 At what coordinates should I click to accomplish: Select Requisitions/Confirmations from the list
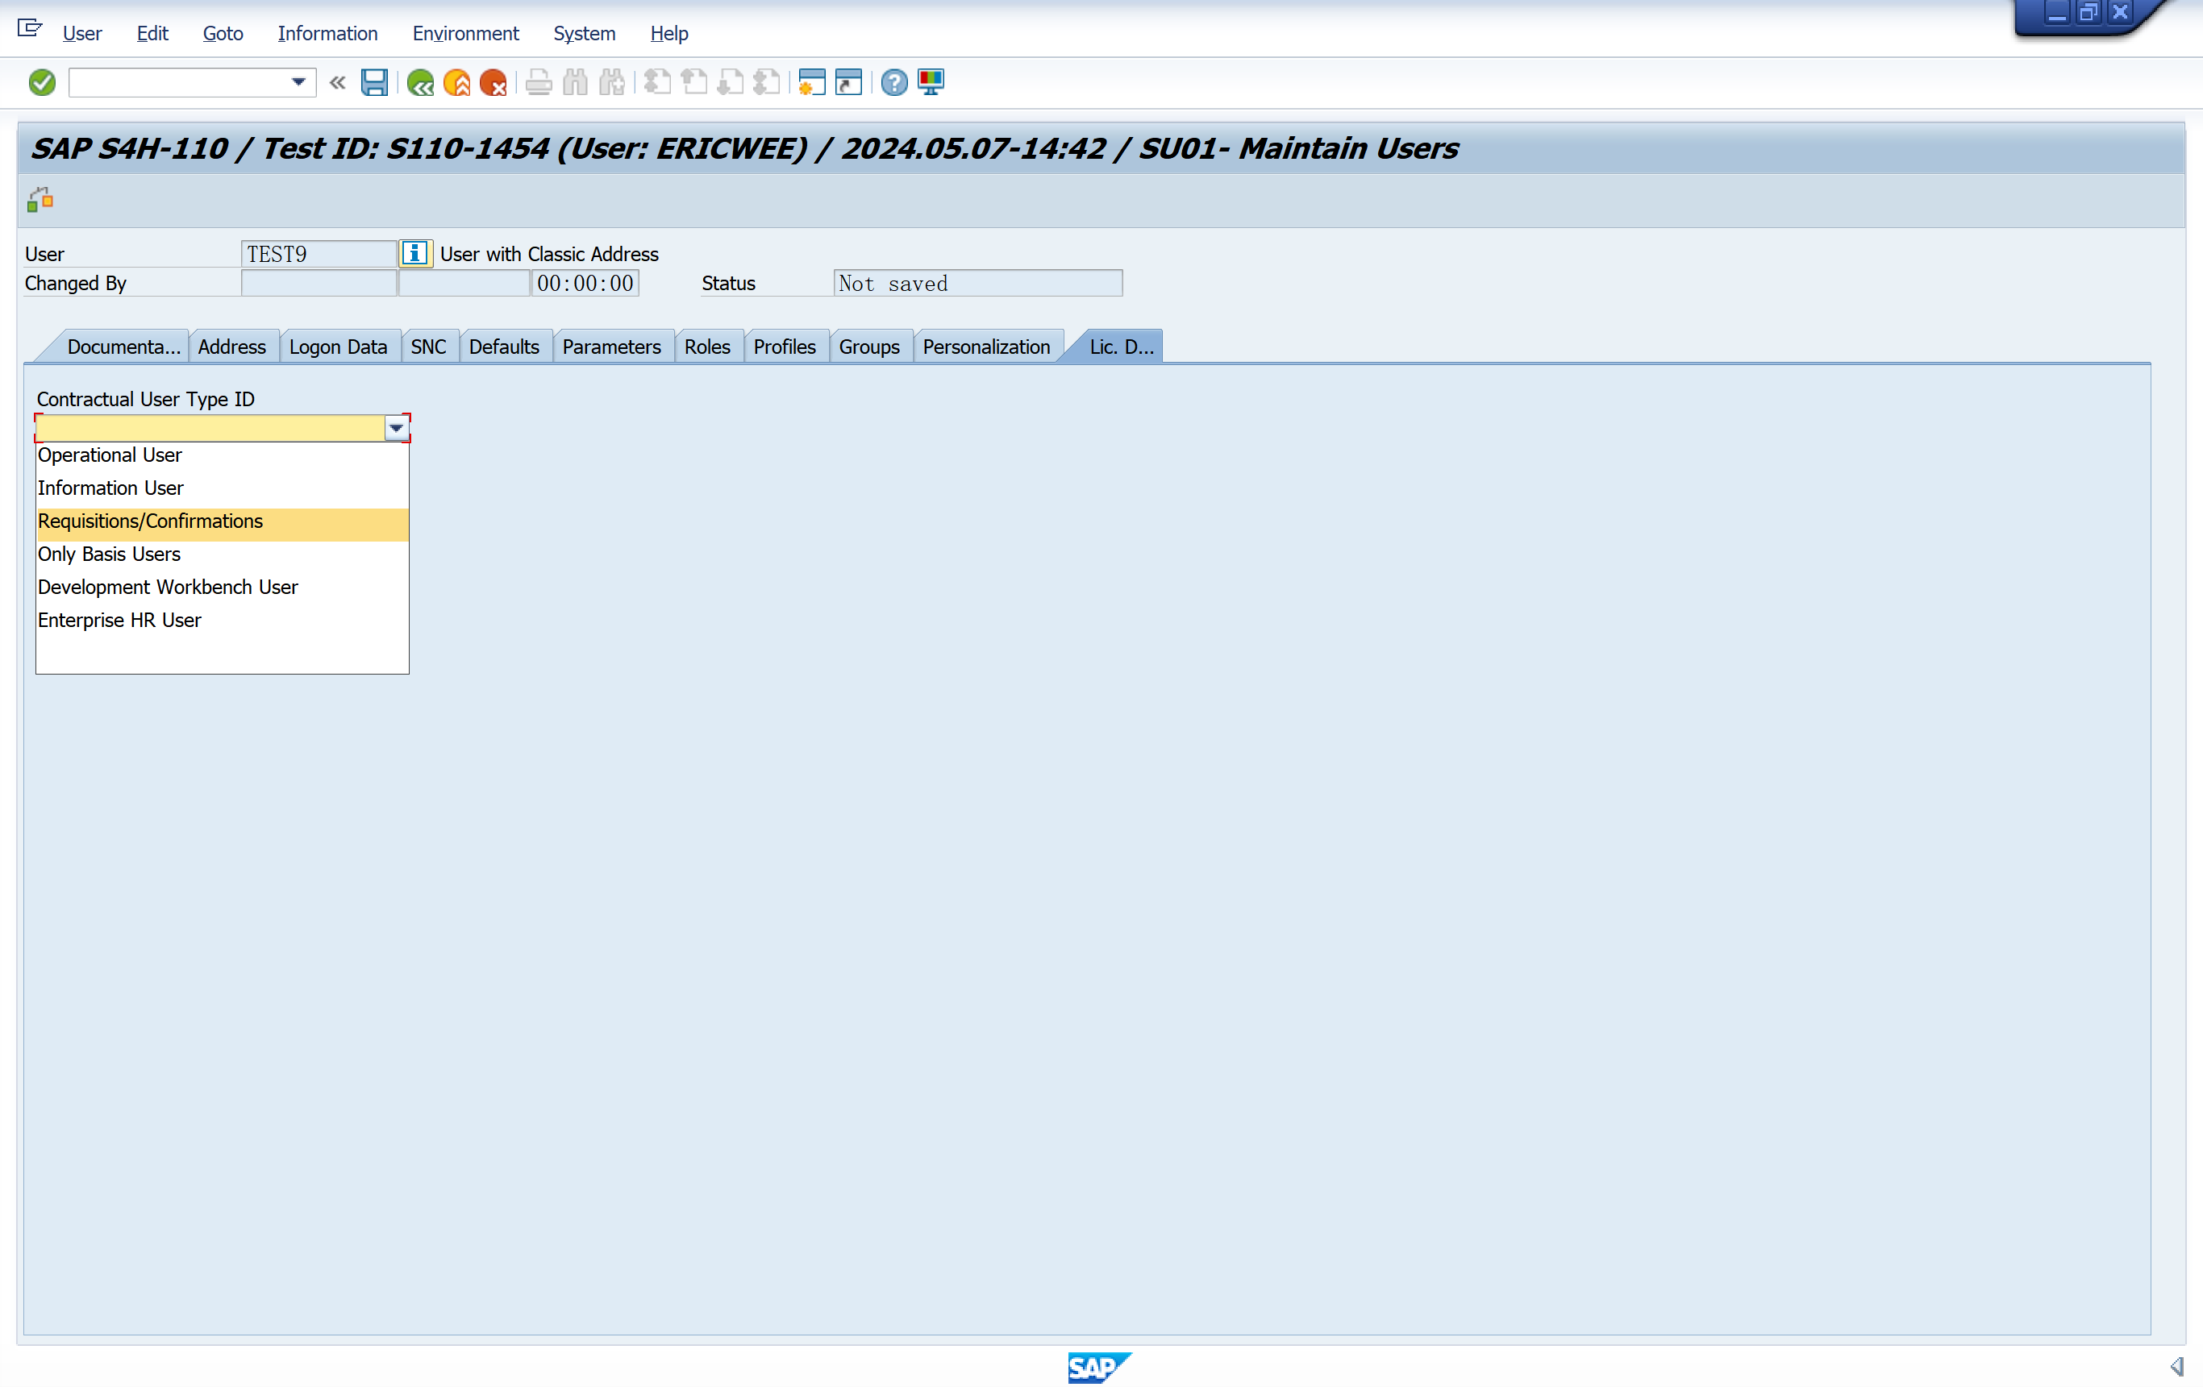(150, 521)
